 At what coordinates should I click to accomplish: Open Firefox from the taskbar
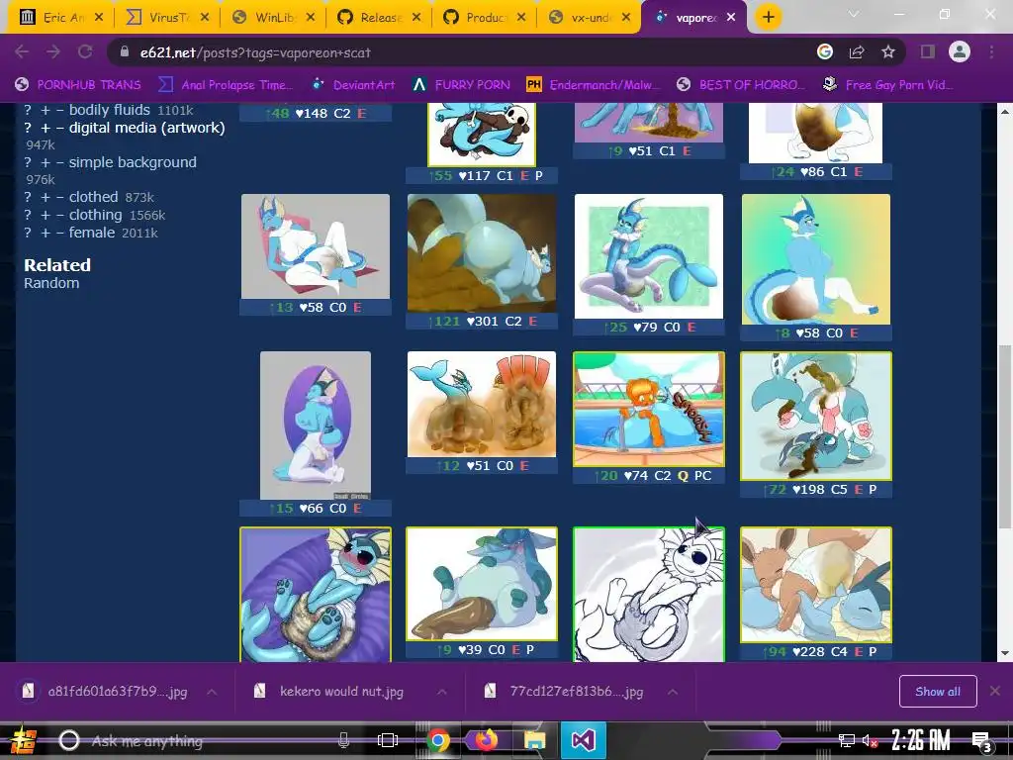point(487,740)
